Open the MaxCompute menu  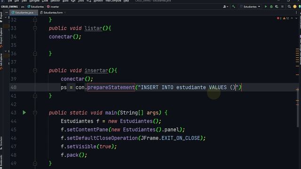(113, 1)
